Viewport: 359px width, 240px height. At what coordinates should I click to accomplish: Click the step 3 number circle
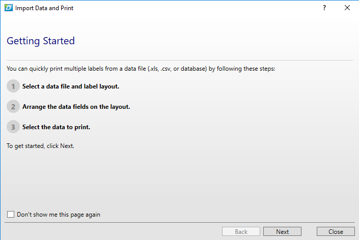tap(13, 127)
